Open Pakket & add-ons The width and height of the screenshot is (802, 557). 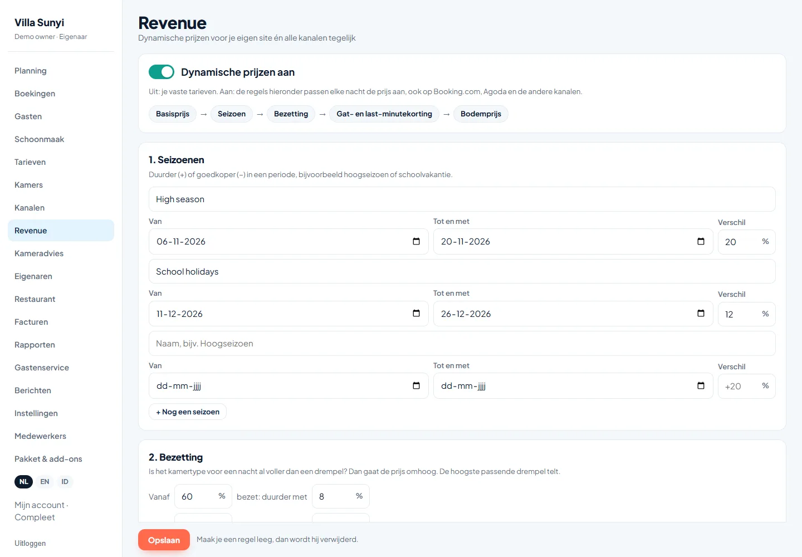(61, 459)
